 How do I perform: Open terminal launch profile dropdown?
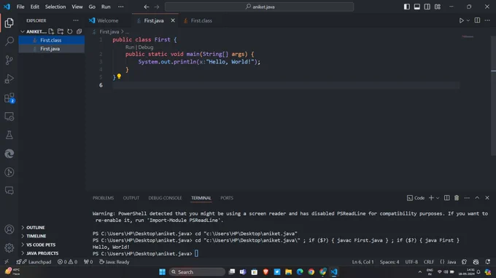coord(438,198)
